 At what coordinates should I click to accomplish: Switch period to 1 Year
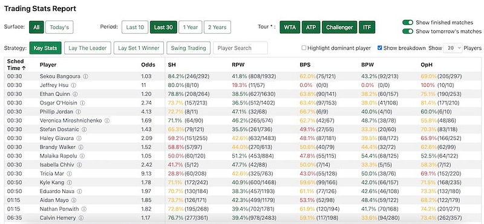pyautogui.click(x=191, y=27)
